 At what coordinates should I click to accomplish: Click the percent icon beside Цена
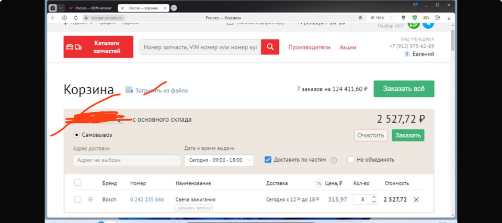coord(319,183)
